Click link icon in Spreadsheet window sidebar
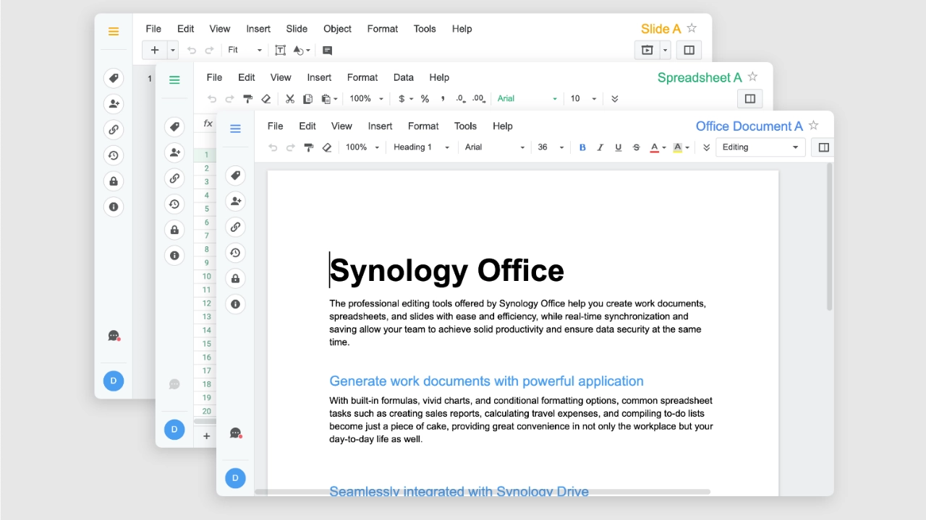Image resolution: width=926 pixels, height=520 pixels. [174, 178]
